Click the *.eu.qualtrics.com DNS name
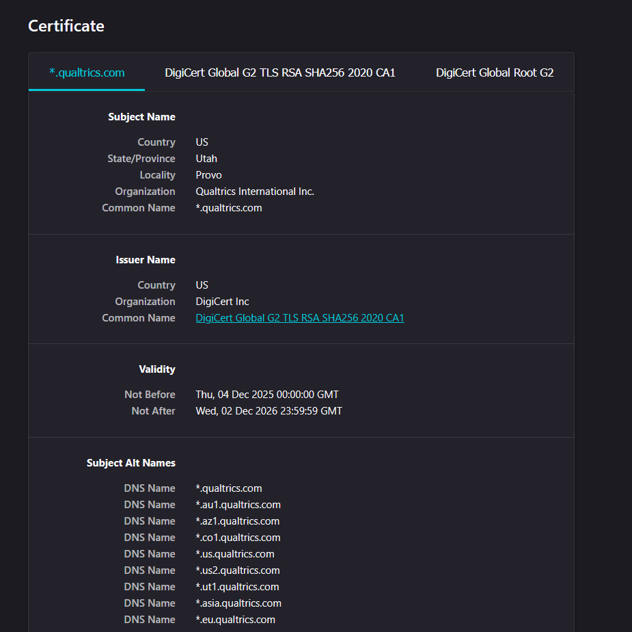 point(235,620)
